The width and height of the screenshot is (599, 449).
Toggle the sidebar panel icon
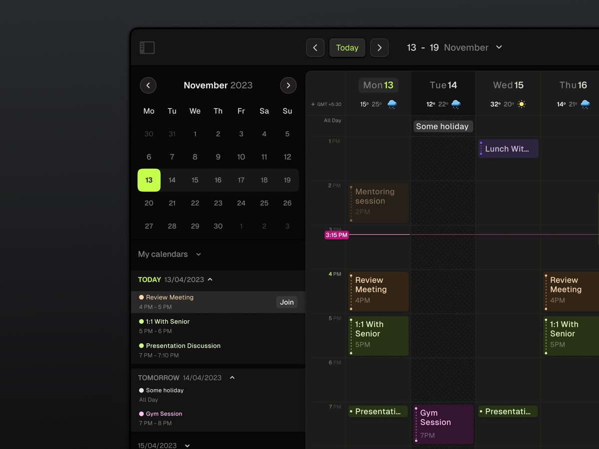coord(147,48)
